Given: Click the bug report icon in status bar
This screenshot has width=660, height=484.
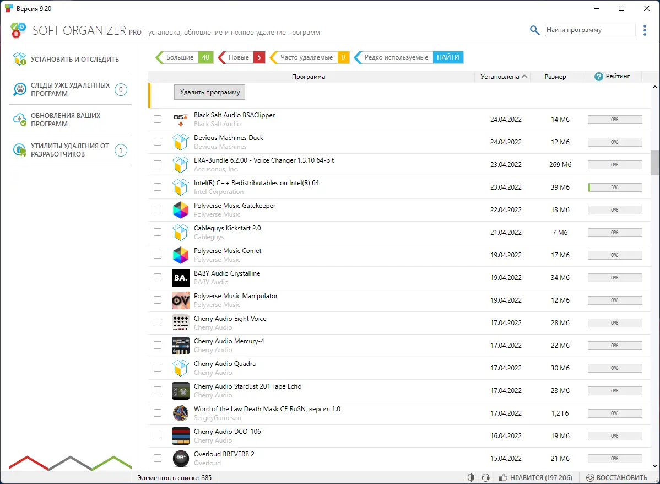Looking at the screenshot, I should [470, 478].
